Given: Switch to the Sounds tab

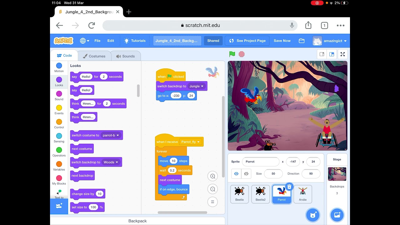Looking at the screenshot, I should tap(125, 56).
